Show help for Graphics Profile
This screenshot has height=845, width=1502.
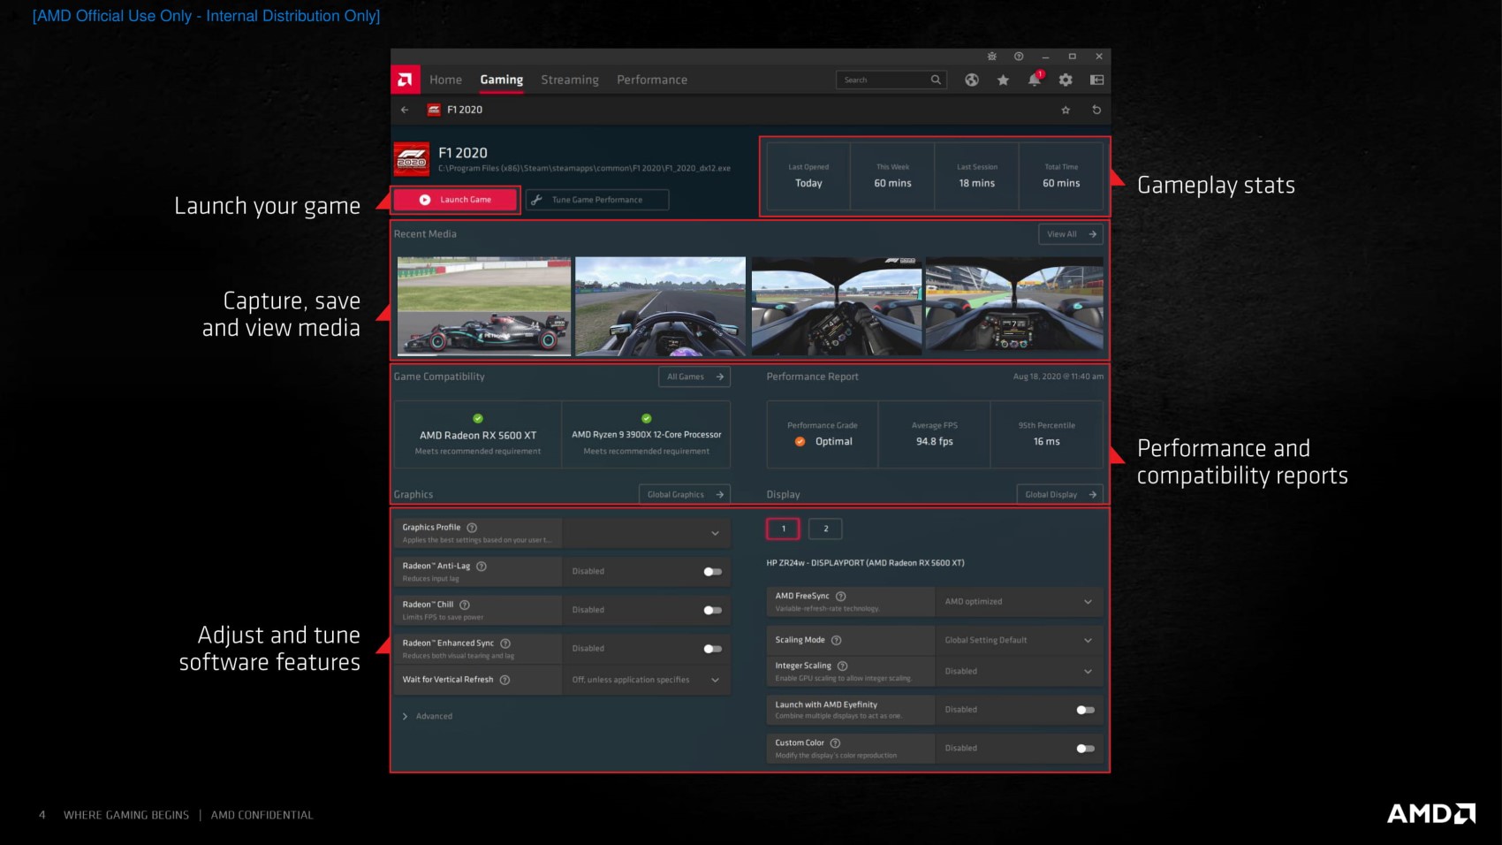point(472,528)
